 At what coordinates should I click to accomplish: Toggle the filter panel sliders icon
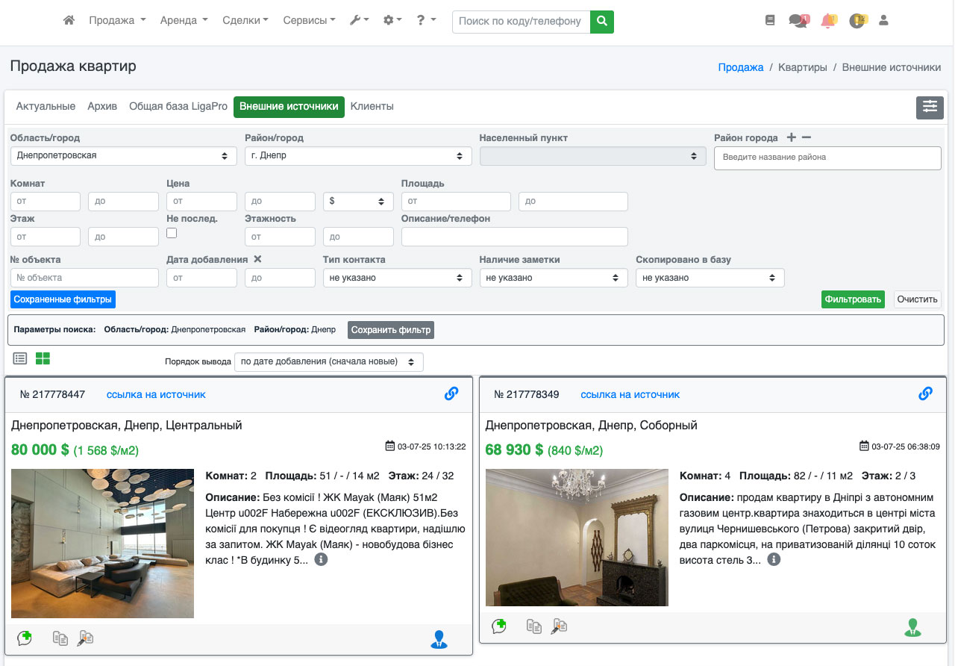tap(930, 107)
